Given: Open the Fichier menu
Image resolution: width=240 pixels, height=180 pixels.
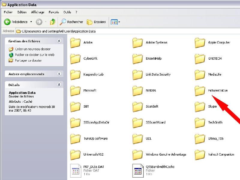Looking at the screenshot, I should (x=8, y=12).
